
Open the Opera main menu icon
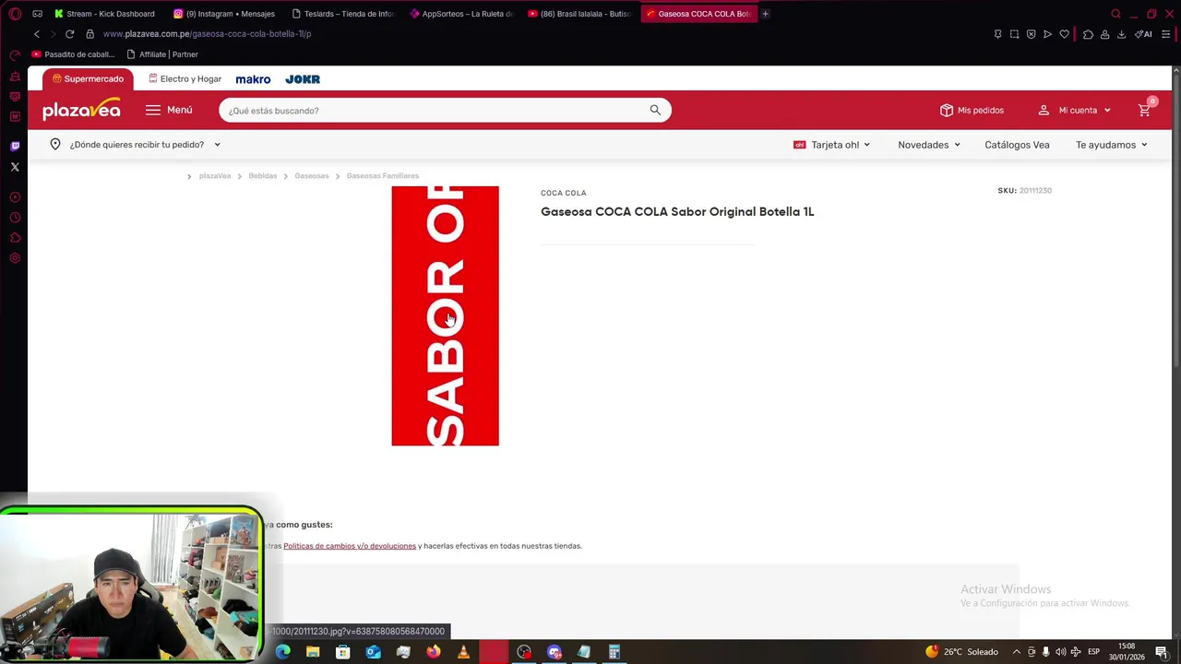point(15,14)
